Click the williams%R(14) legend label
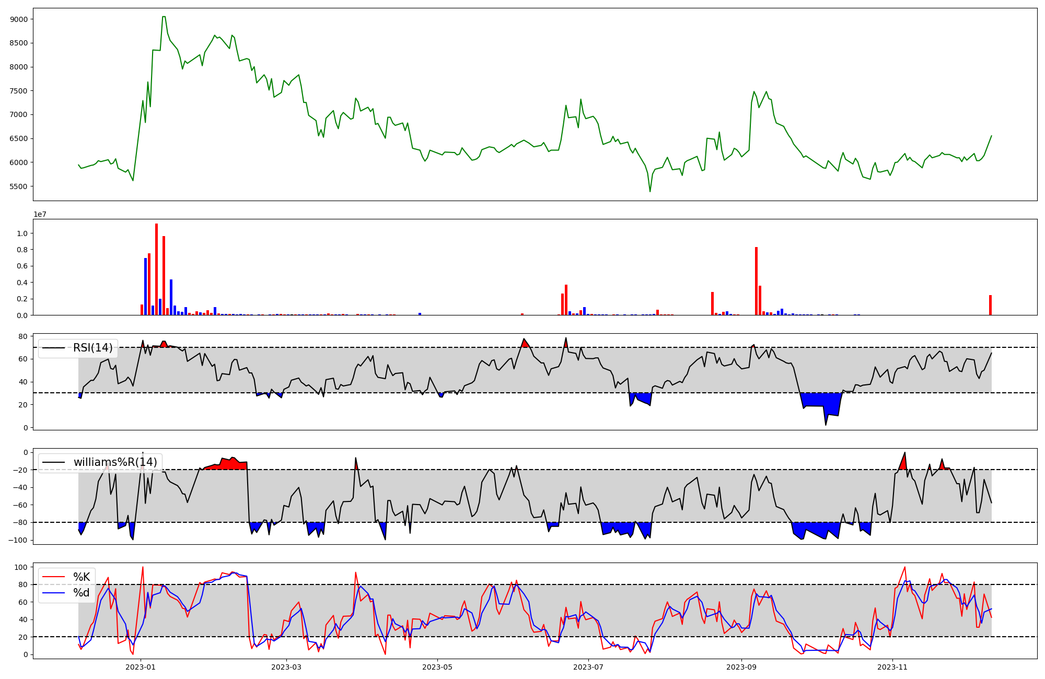This screenshot has height=679, width=1045. [115, 462]
